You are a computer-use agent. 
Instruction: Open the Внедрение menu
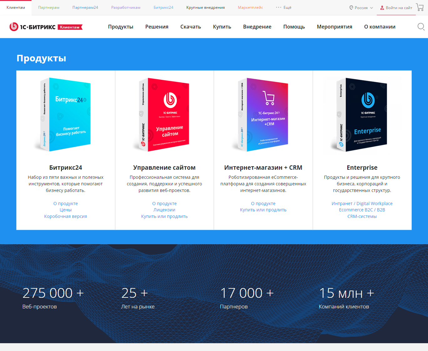[x=257, y=27]
